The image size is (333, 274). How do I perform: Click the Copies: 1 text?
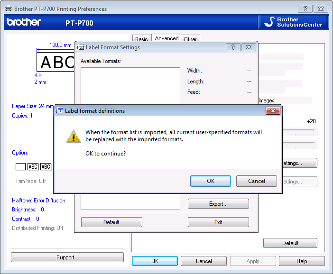pos(22,116)
